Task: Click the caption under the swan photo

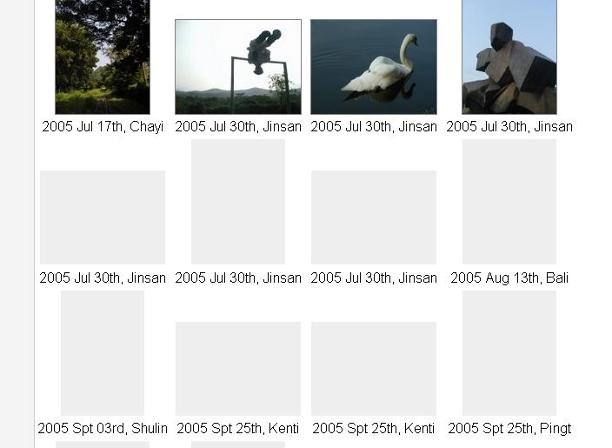Action: [374, 127]
